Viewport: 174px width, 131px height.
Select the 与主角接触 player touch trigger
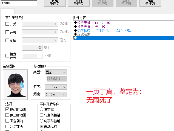(x=41, y=115)
